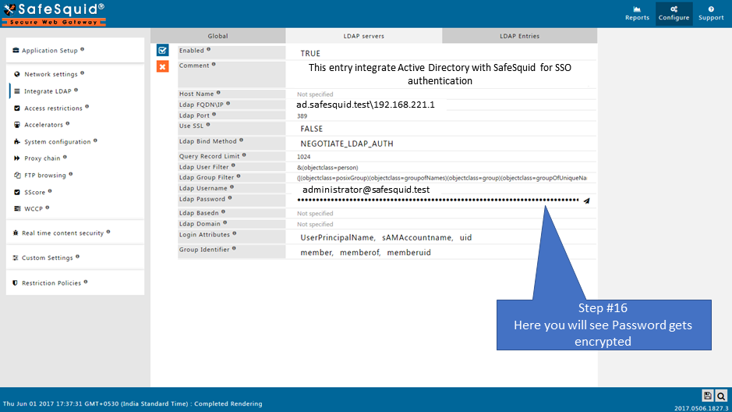The width and height of the screenshot is (732, 412).
Task: Click the search icon in the footer
Action: [x=721, y=396]
